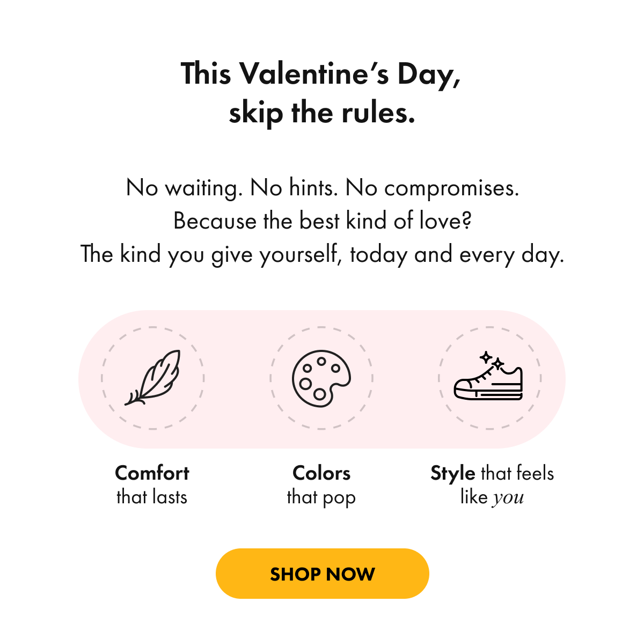Screen dimensions: 644x631
Task: Click the feather comfort icon
Action: [153, 378]
